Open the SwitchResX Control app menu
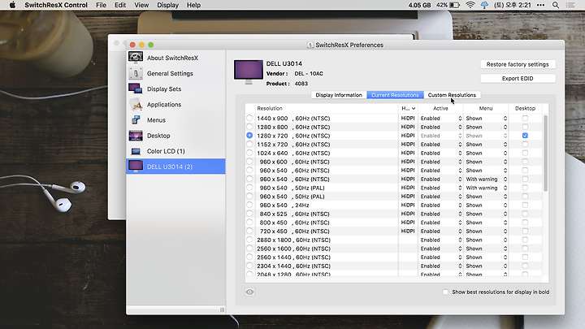The image size is (585, 329). pos(56,5)
